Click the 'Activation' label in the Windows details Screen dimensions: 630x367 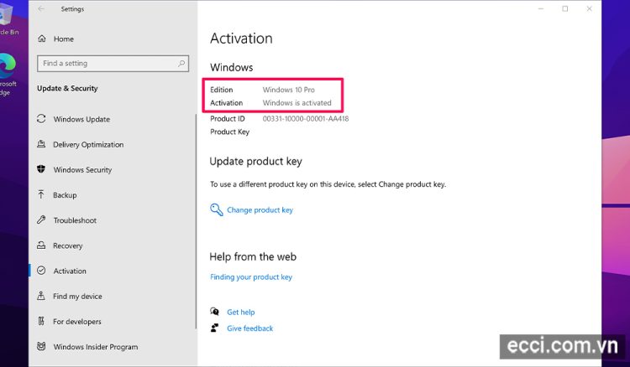(x=226, y=103)
